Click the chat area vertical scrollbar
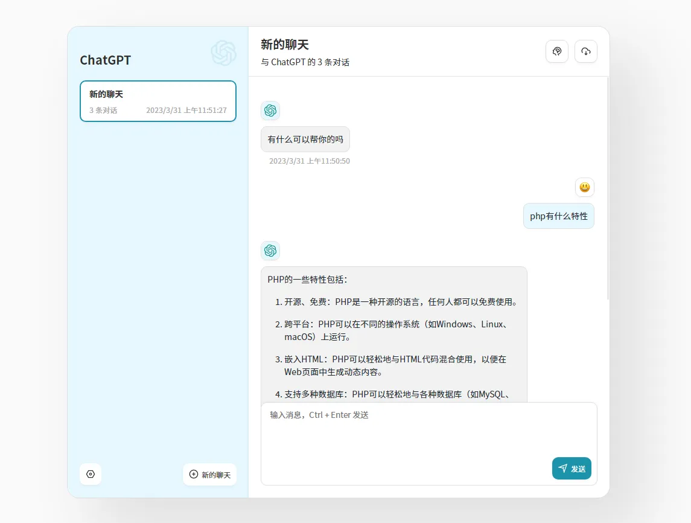 (x=608, y=189)
